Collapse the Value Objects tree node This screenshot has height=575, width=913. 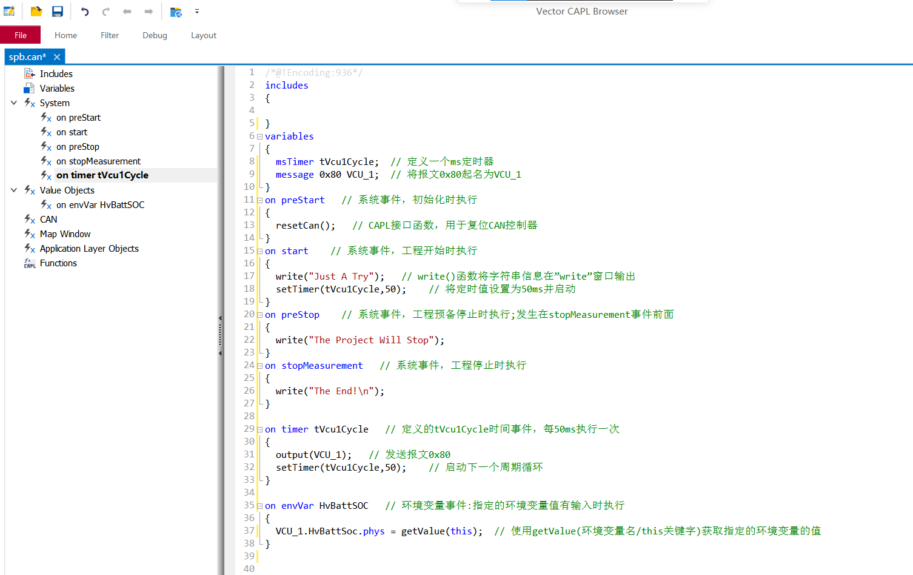pyautogui.click(x=13, y=190)
